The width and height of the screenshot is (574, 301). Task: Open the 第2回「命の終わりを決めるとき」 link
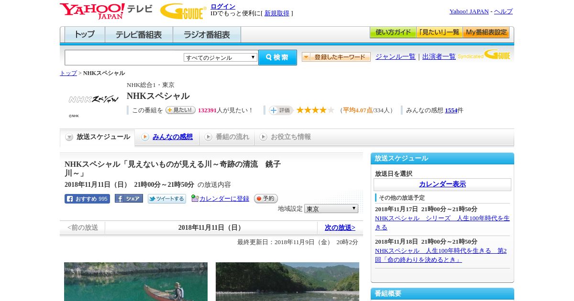coord(441,255)
